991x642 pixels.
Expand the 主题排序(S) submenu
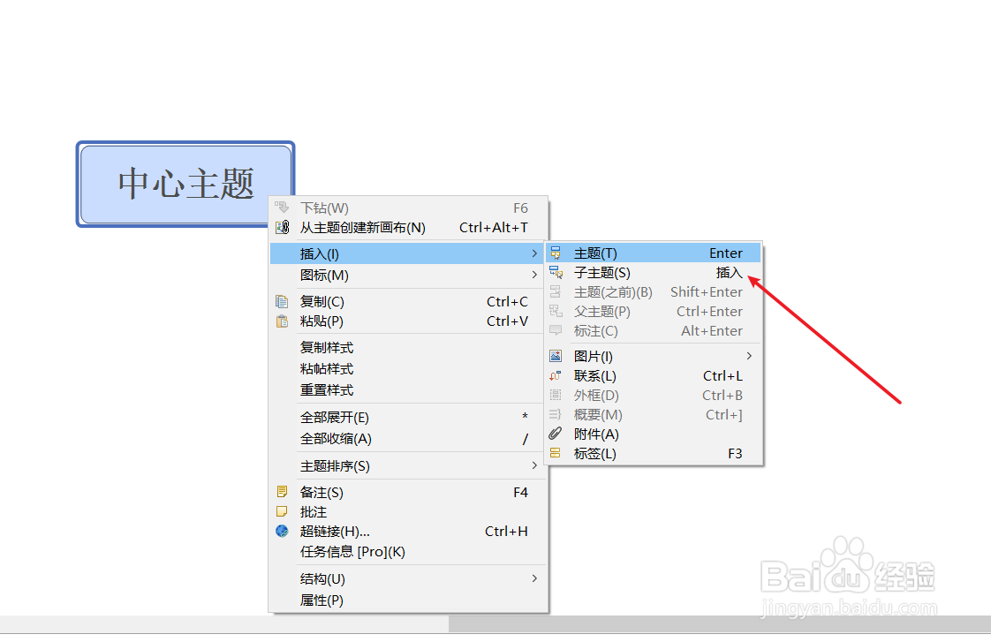[x=534, y=465]
